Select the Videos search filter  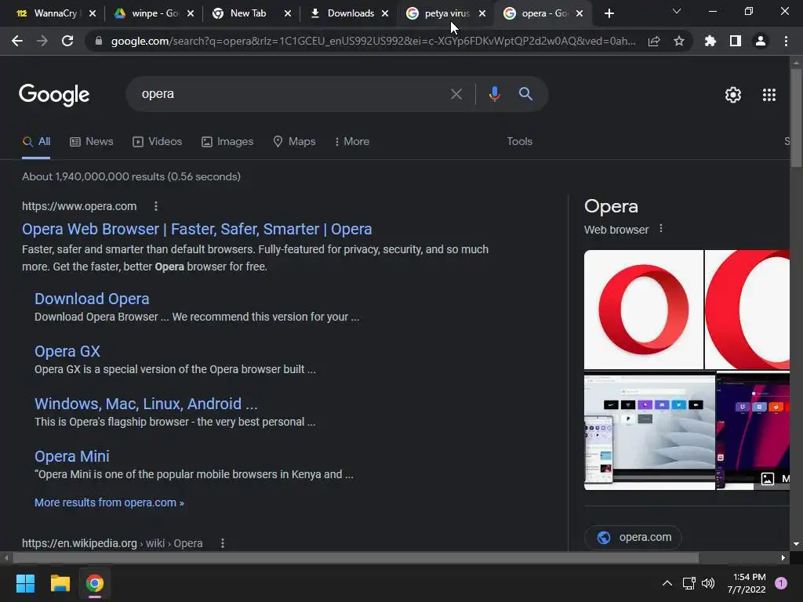point(157,142)
